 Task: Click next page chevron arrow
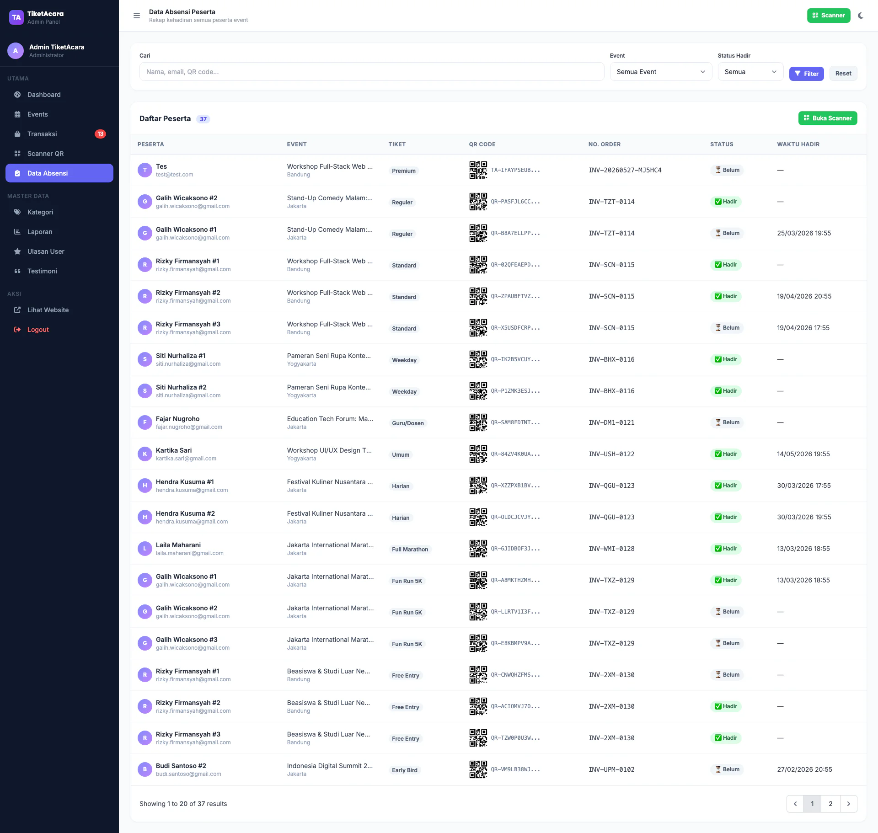848,804
